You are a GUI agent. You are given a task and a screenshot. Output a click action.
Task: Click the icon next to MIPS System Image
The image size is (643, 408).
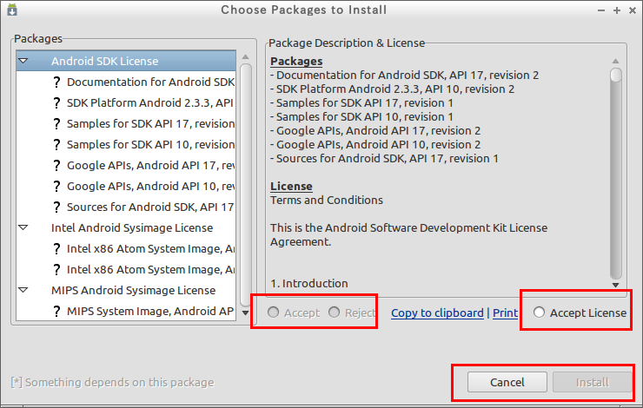pyautogui.click(x=56, y=312)
